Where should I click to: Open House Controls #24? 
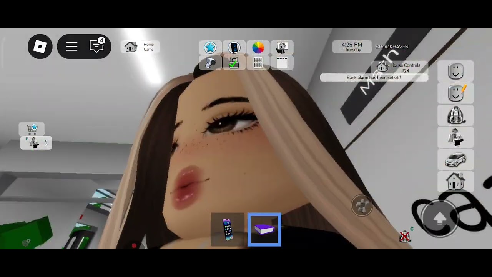click(399, 67)
